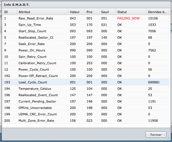The image size is (172, 142).
Task: Click the Valeur column header
Action: [77, 12]
